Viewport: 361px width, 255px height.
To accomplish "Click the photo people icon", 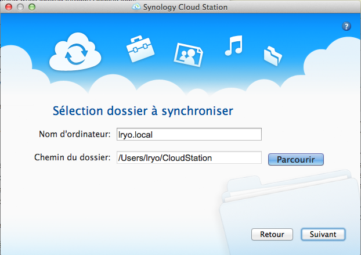I will coord(188,55).
